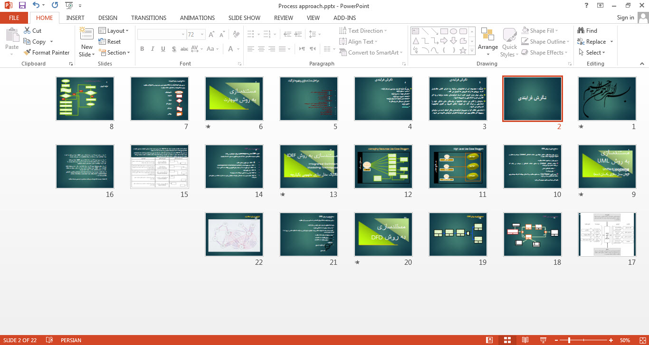Activate the Format Painter brush
Image resolution: width=649 pixels, height=345 pixels.
(x=27, y=53)
